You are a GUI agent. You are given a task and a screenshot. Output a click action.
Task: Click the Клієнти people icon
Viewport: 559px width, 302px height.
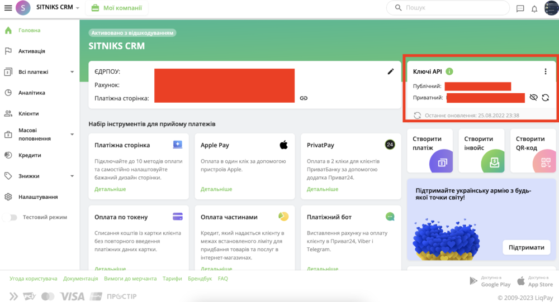(8, 114)
